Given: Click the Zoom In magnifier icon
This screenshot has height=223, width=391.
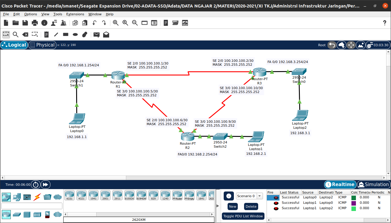Looking at the screenshot, I should [116, 23].
